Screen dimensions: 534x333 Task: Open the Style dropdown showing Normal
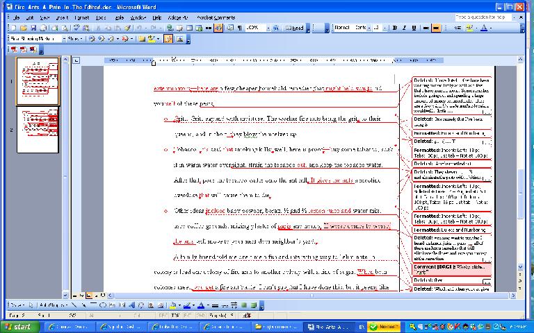click(369, 28)
